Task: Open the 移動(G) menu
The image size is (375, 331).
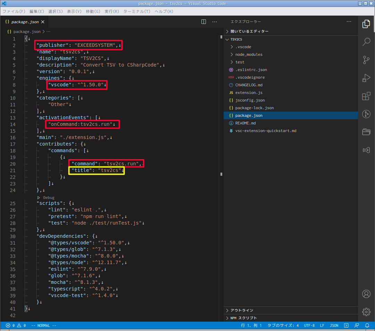Action: click(x=93, y=11)
